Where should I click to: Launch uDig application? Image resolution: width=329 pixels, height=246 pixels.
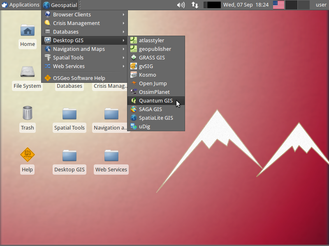pyautogui.click(x=156, y=126)
